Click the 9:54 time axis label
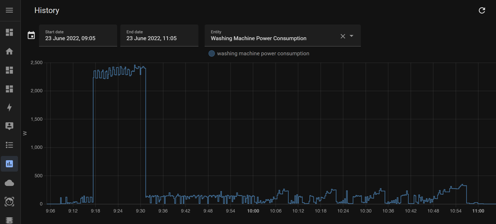The height and width of the screenshot is (224, 496). coord(231,211)
